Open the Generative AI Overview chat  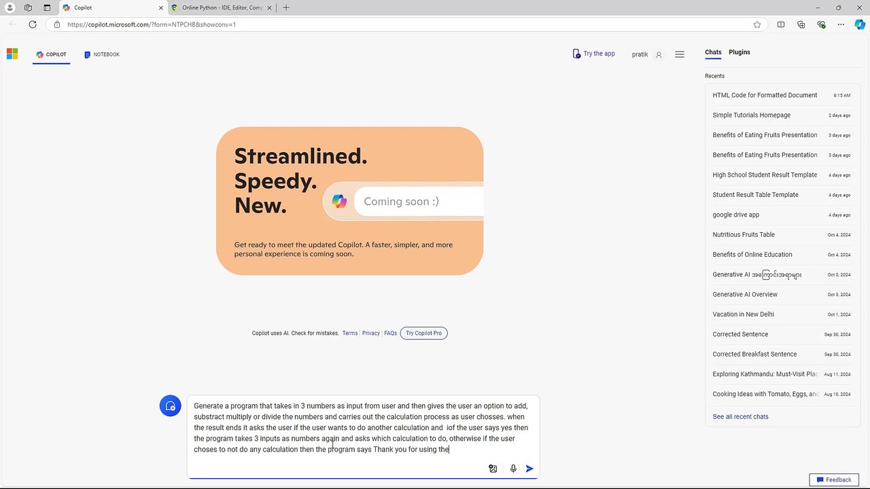tap(781, 295)
